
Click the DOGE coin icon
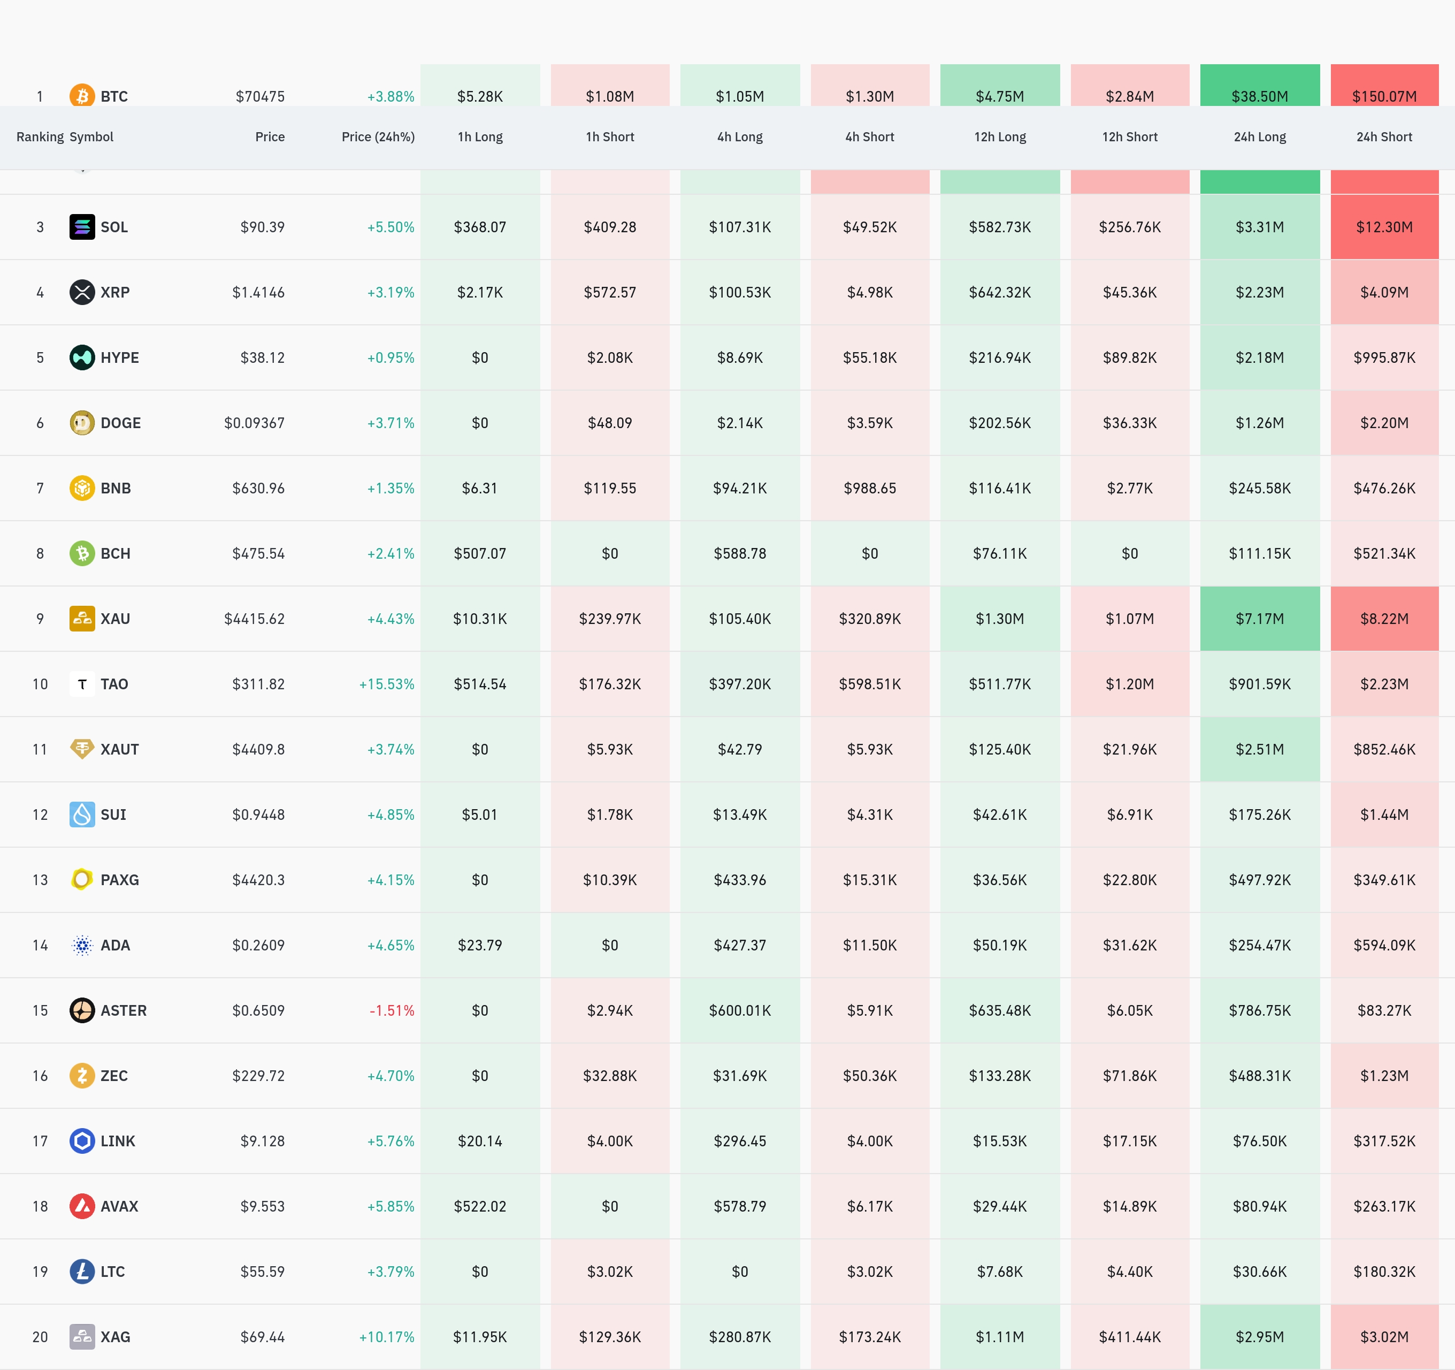(82, 422)
